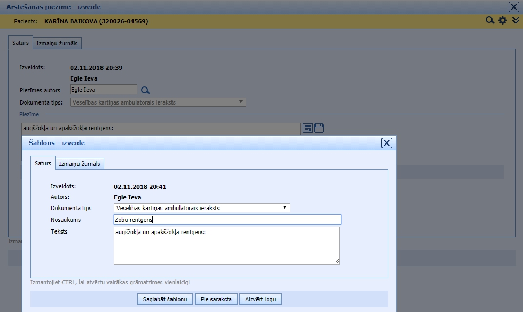Expand patient bar with double chevron icon
523x312 pixels.
pyautogui.click(x=516, y=20)
